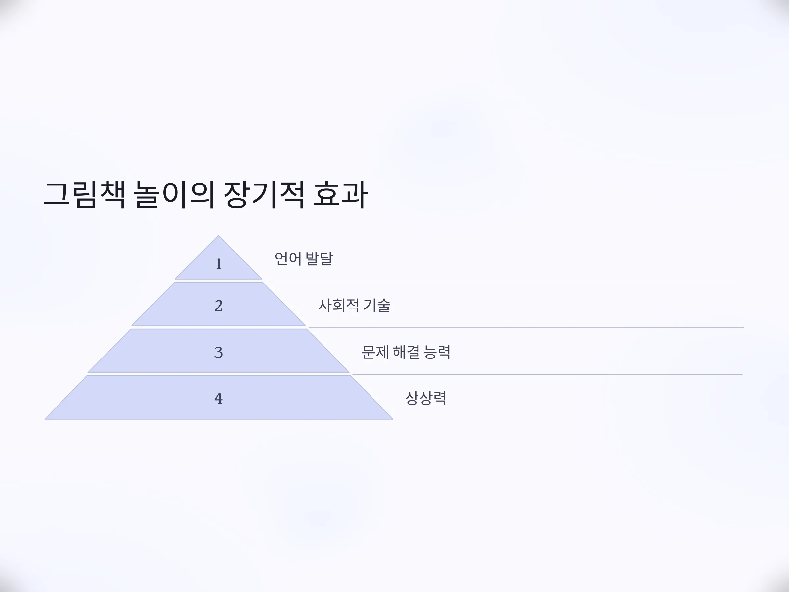Click divider line below 언어 발달

pyautogui.click(x=504, y=281)
